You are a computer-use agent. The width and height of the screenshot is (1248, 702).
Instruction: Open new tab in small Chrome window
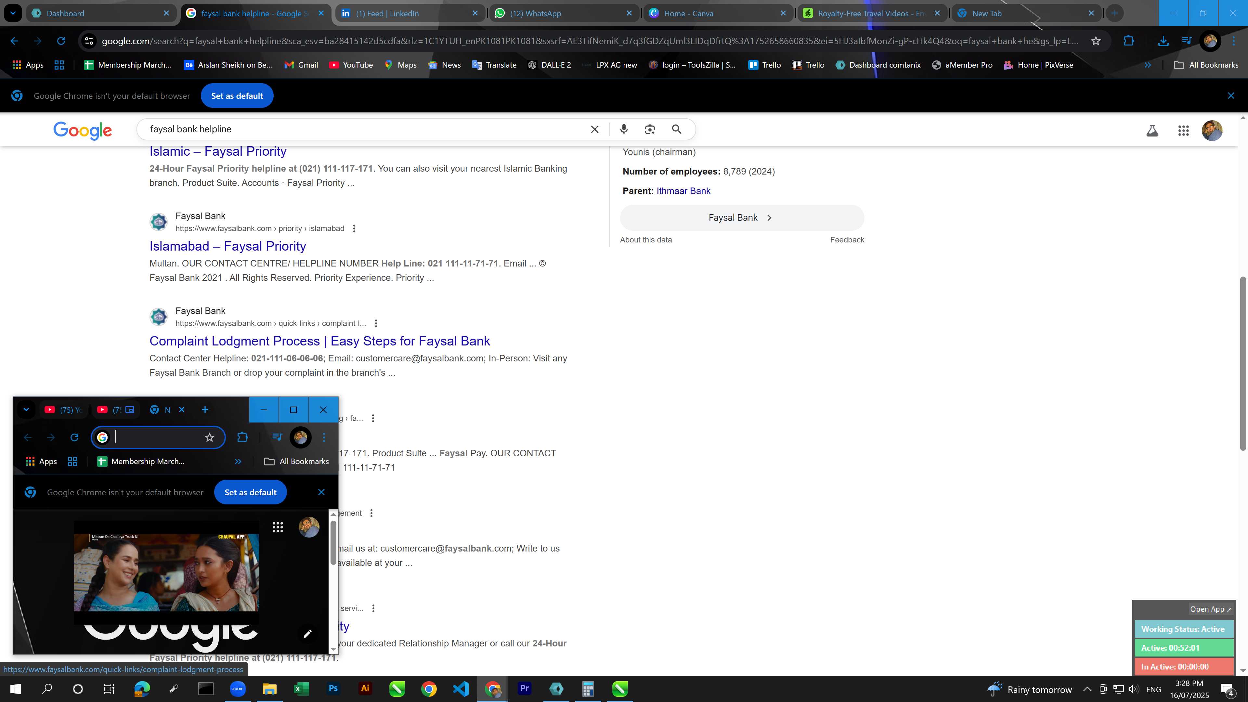205,410
